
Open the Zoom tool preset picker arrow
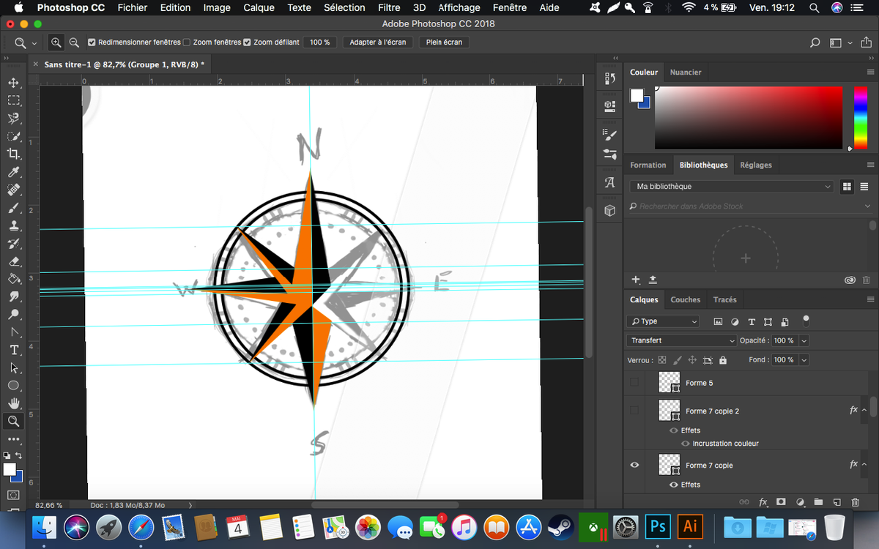(x=34, y=43)
